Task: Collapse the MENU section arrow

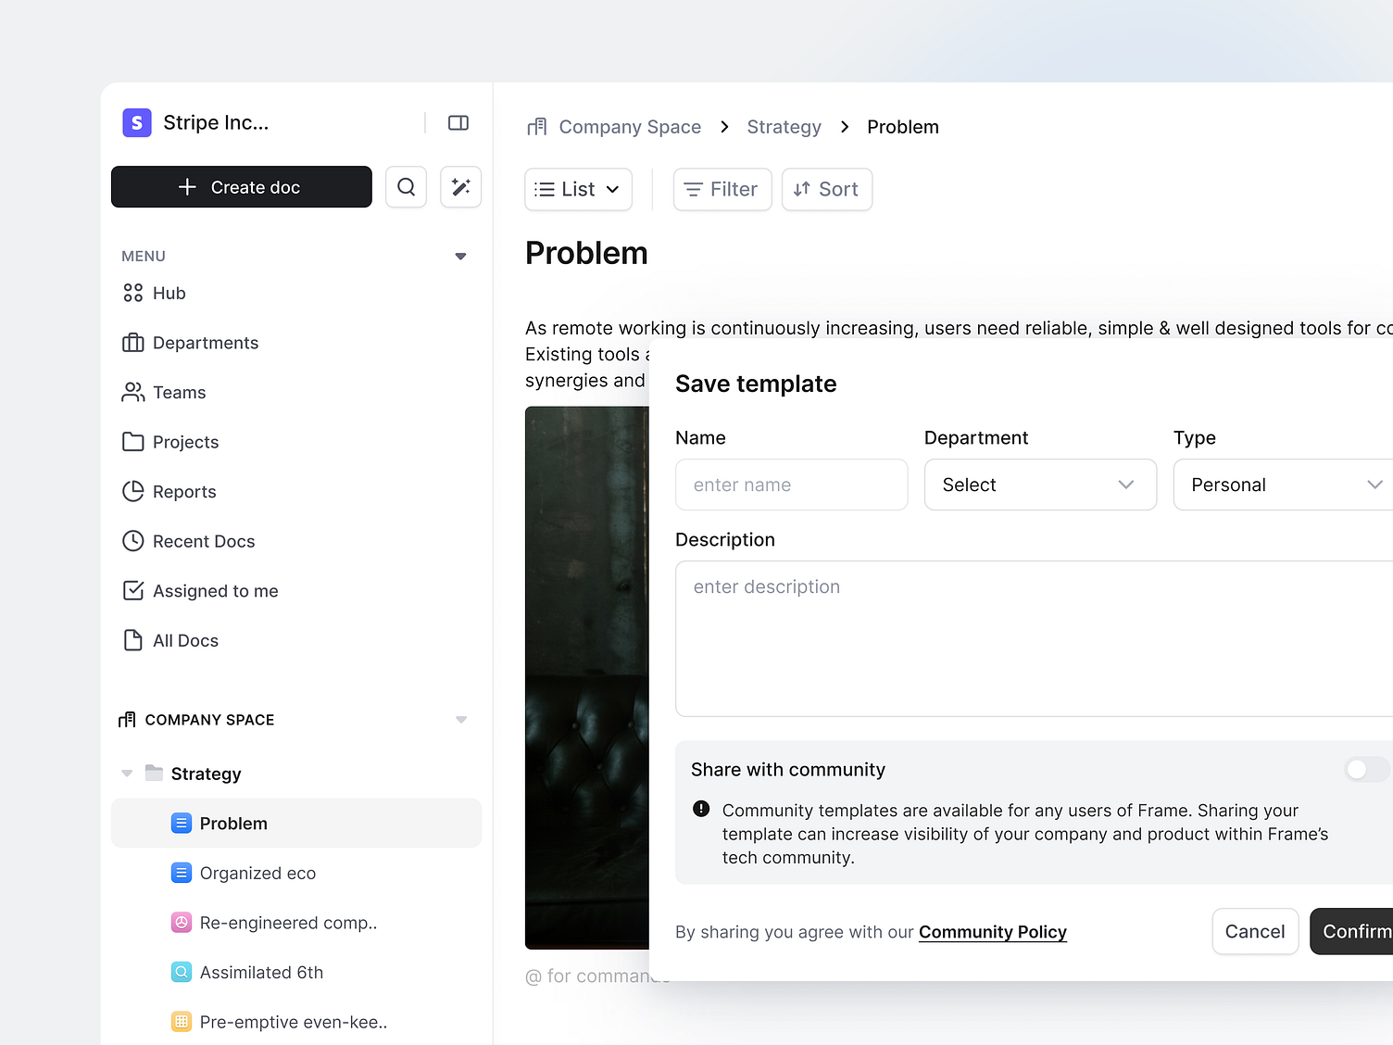Action: pos(460,257)
